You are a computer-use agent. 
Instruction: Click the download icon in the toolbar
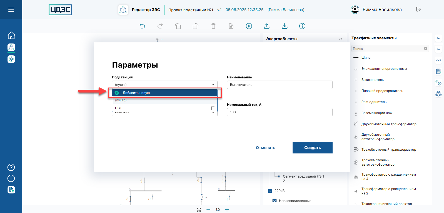[285, 26]
